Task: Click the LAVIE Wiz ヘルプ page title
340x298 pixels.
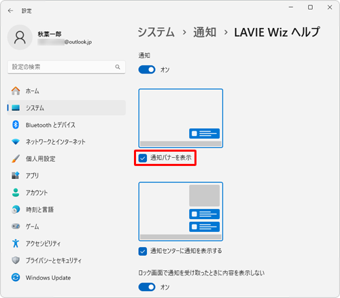Action: pos(277,32)
